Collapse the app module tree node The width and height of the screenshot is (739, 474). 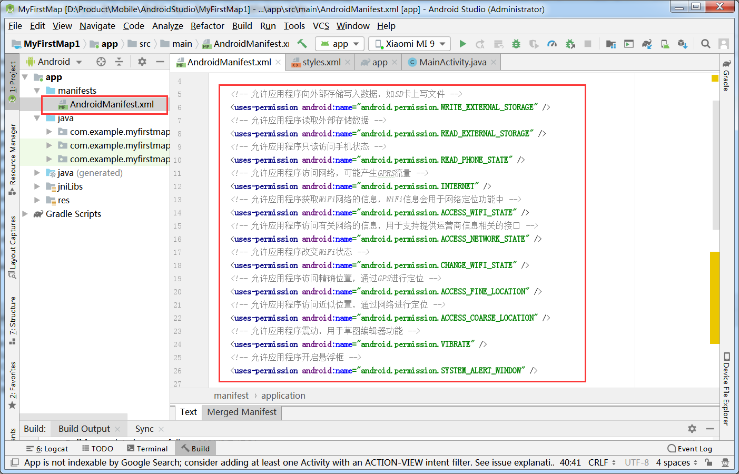[25, 77]
